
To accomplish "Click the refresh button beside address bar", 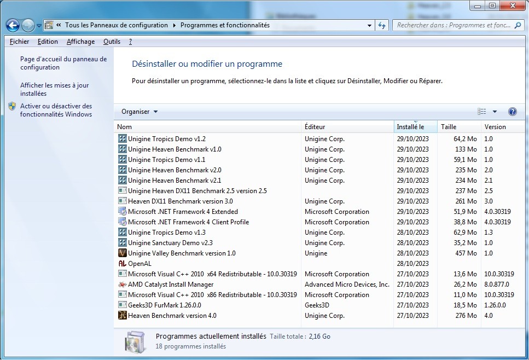I will [382, 25].
